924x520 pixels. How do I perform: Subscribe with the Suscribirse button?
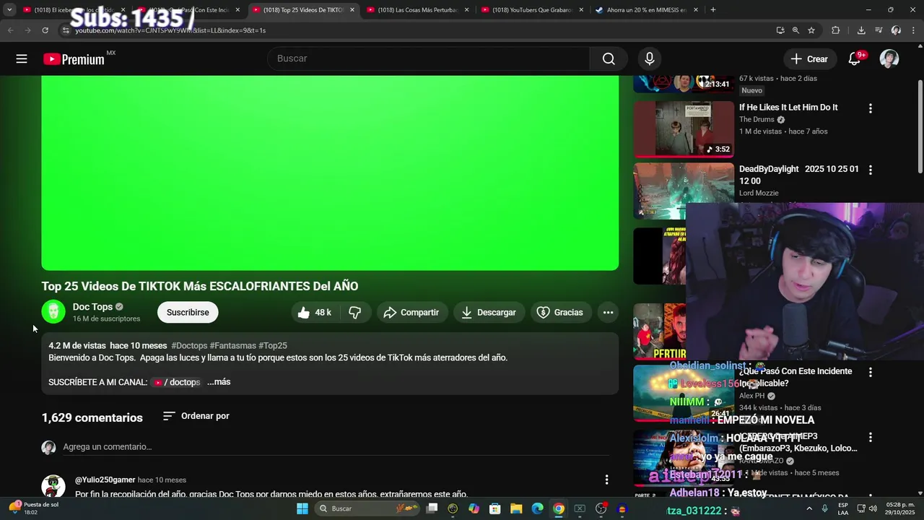point(188,312)
